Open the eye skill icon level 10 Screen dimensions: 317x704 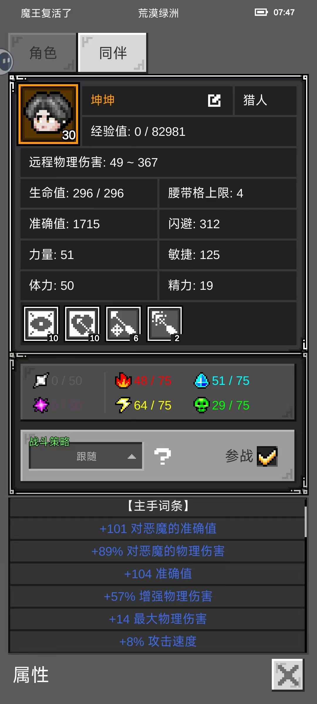point(41,324)
